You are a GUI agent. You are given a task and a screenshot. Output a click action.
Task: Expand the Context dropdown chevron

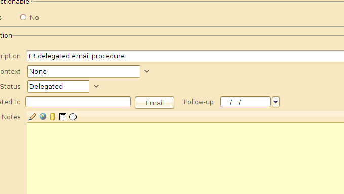pos(147,71)
